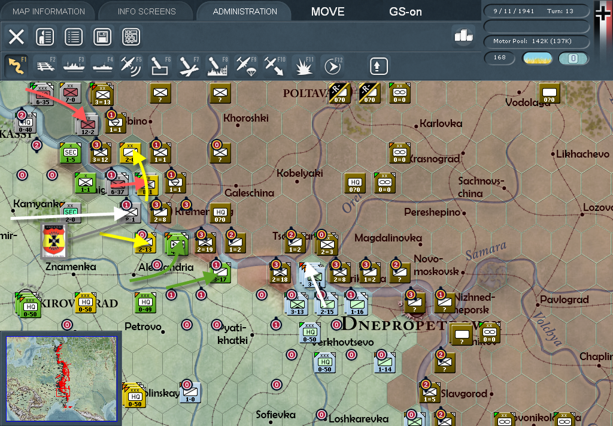
Task: Click the Poltava city label
Action: [306, 93]
